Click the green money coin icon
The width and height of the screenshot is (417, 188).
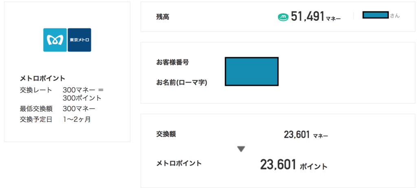(283, 17)
